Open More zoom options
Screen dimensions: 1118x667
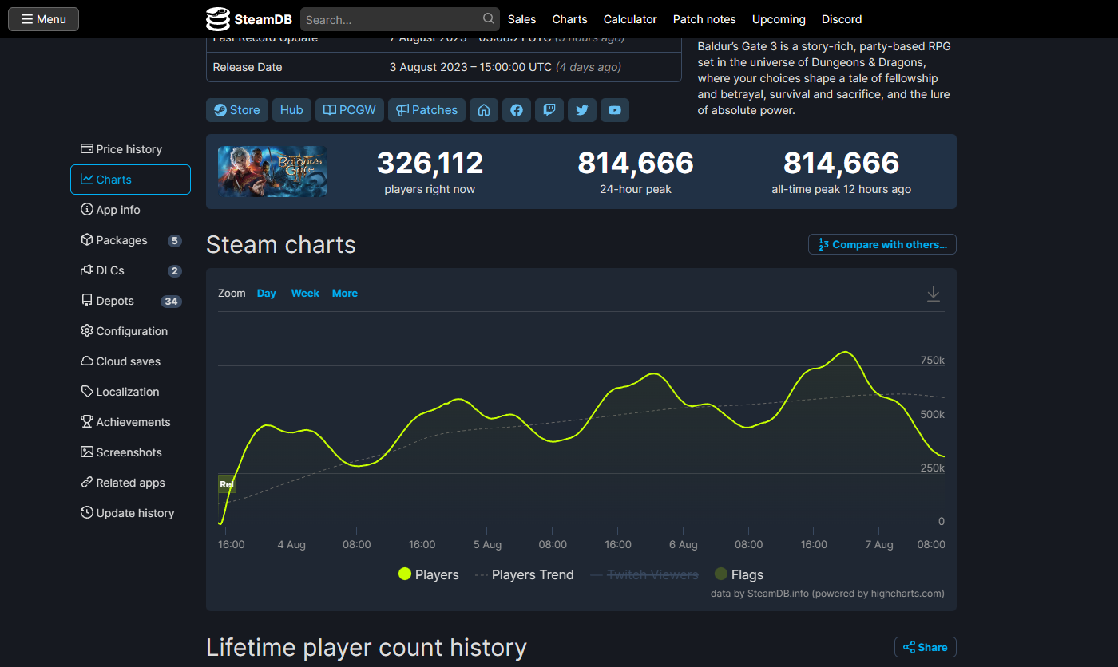[x=345, y=294]
